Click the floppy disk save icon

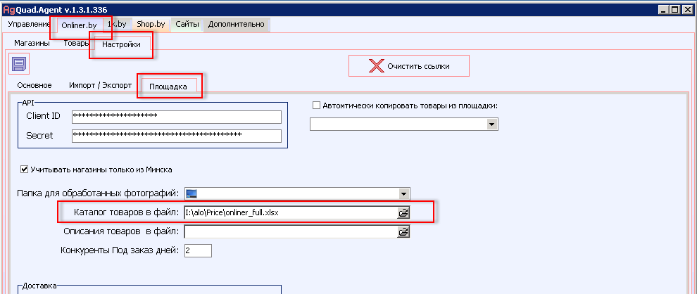[19, 64]
